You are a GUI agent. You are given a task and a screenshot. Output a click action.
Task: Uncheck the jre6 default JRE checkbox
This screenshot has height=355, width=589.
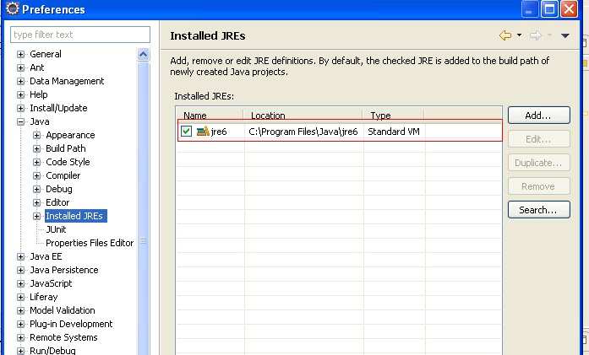tap(186, 131)
